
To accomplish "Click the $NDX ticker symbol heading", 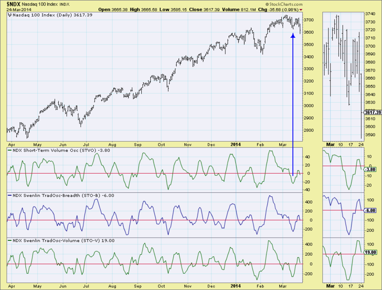I will pos(13,4).
